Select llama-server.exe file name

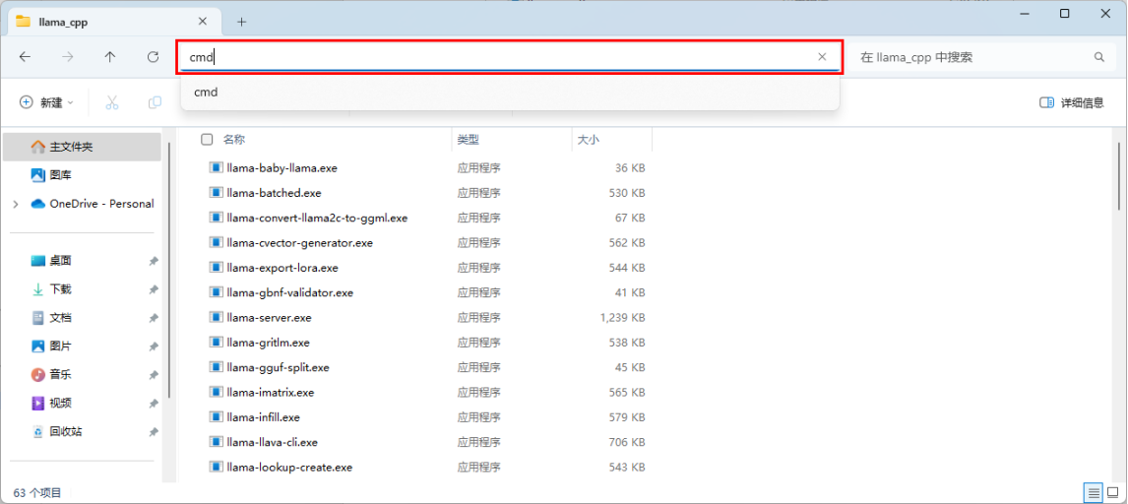pos(269,317)
